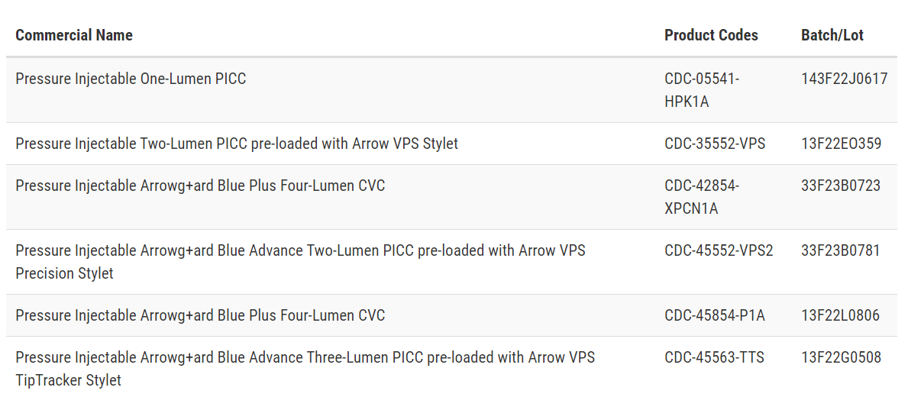Click the Batch/Lot column header
908x410 pixels.
[x=832, y=35]
